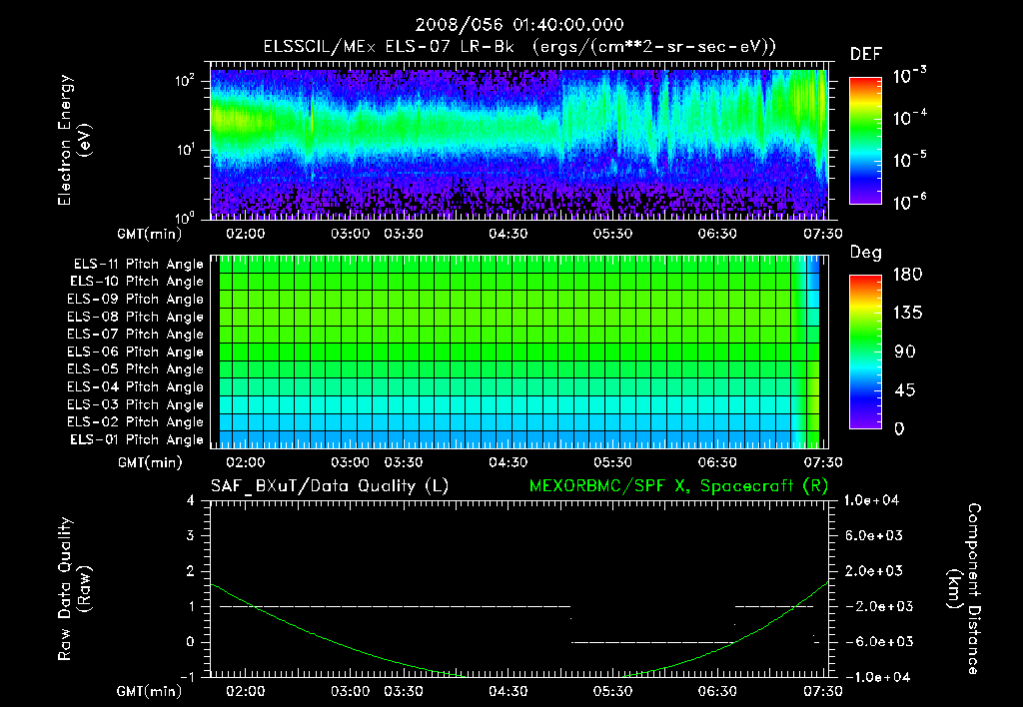Click the ELS-01 Pitch Angle row label
This screenshot has width=1023, height=707.
pos(135,440)
